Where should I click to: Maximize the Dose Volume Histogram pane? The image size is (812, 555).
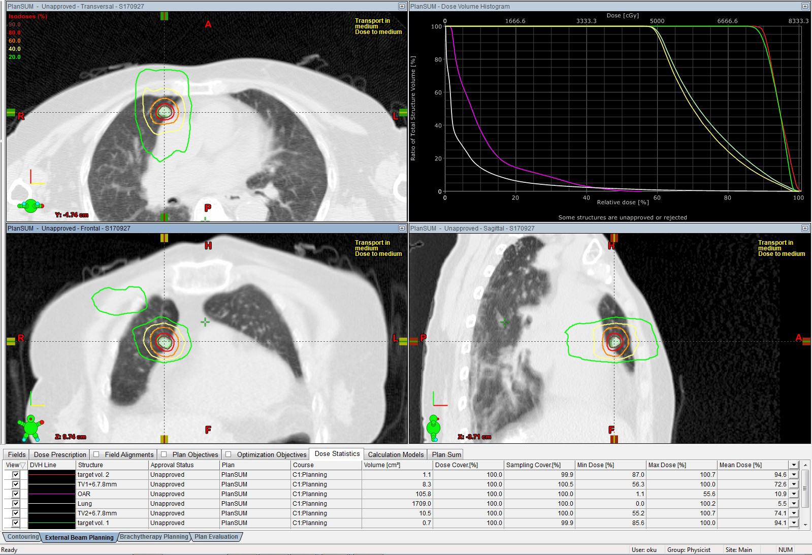click(x=805, y=7)
